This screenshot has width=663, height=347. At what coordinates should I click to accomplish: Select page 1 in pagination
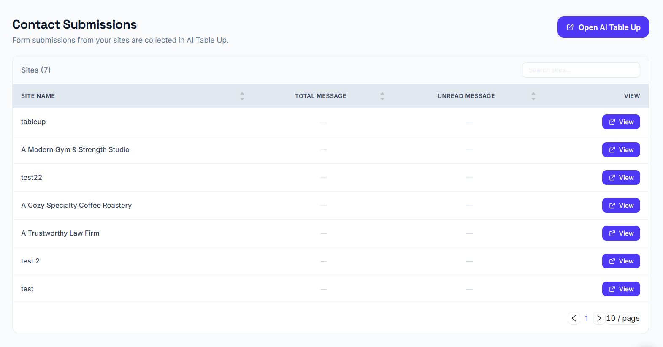tap(587, 318)
